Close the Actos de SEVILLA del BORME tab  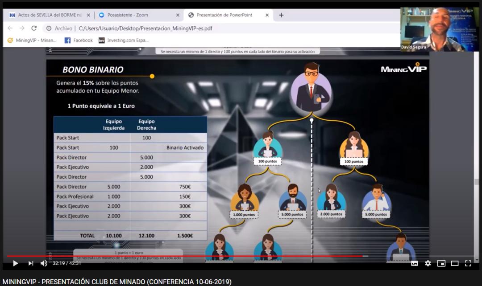tap(88, 15)
